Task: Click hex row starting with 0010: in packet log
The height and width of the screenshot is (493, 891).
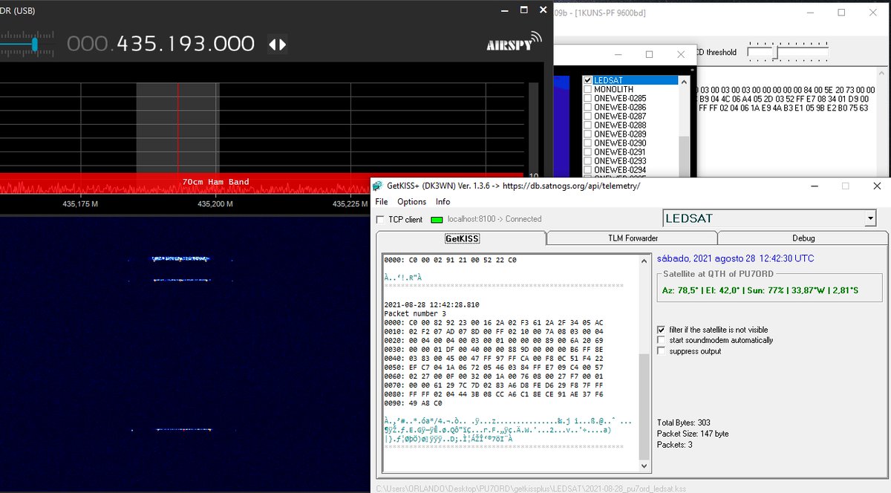Action: [494, 331]
